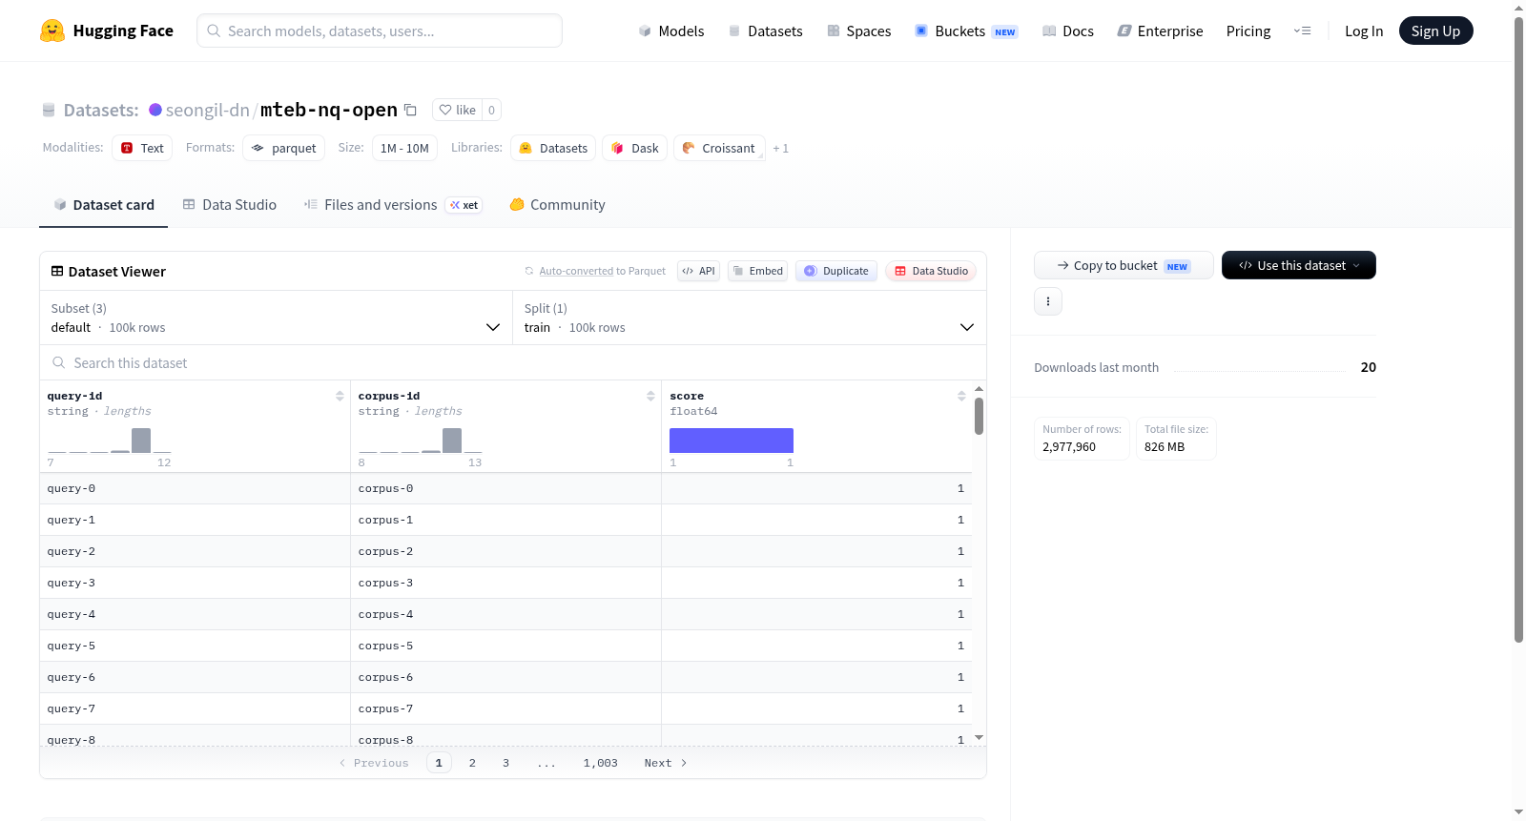Open the Buckets navigation link
This screenshot has width=1526, height=821.
[x=966, y=31]
